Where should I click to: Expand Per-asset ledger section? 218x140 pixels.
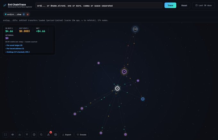tap(14, 45)
